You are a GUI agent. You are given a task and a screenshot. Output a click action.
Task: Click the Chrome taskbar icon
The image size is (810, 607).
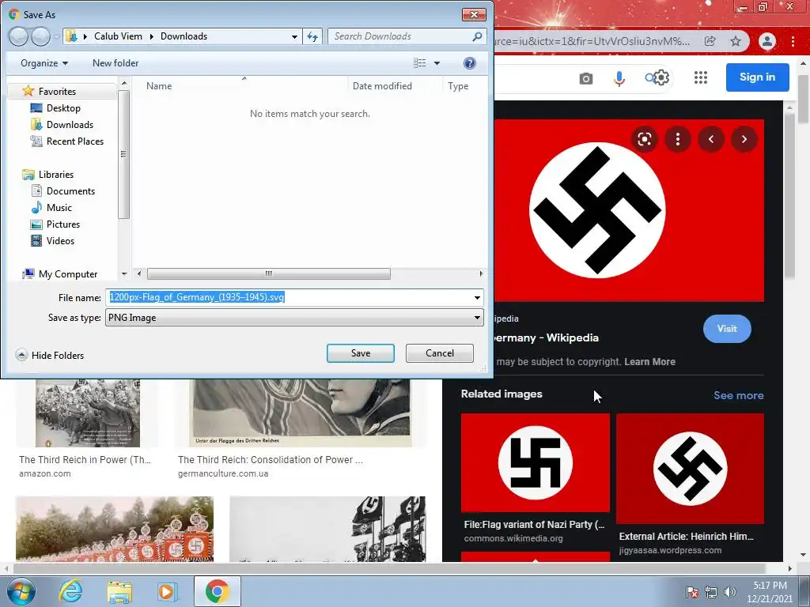217,591
